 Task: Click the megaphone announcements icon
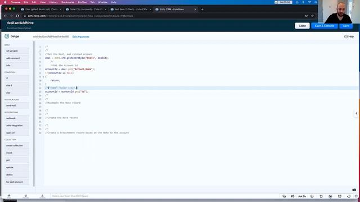click(292, 196)
